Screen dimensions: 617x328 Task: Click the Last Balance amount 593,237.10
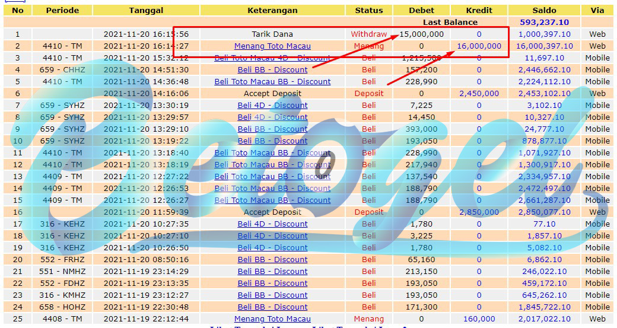tap(544, 22)
